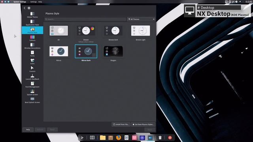This screenshot has height=142, width=253.
Task: Open Splash Screen settings in sidebar
Action: (x=32, y=92)
